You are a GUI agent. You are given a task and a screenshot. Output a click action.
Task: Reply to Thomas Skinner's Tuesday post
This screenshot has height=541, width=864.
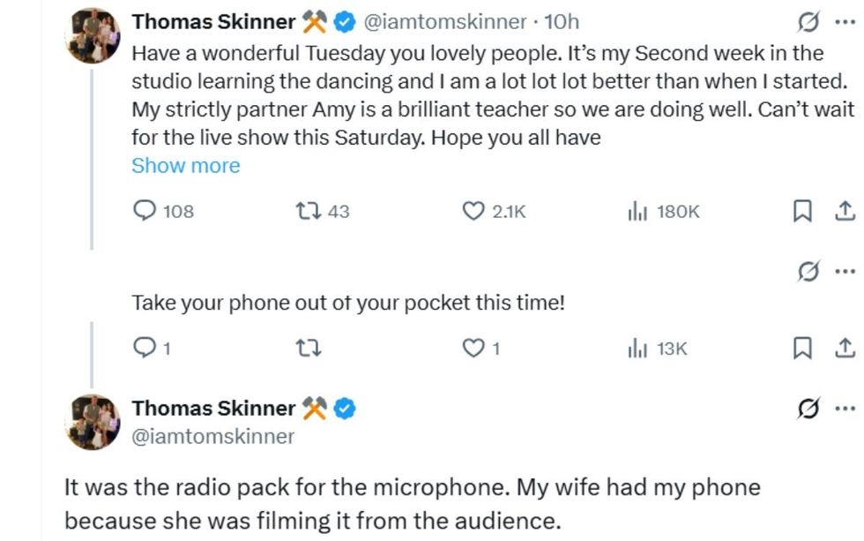[x=144, y=210]
